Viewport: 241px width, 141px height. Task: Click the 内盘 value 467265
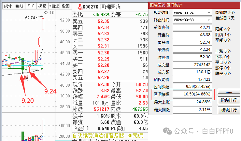click(140, 109)
